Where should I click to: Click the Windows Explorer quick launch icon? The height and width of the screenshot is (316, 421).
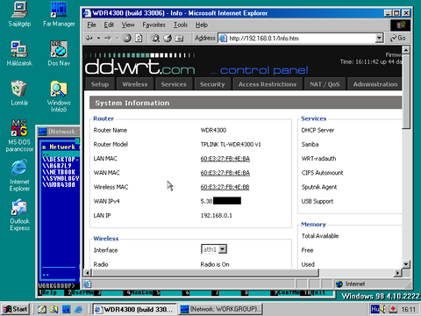coord(54,309)
